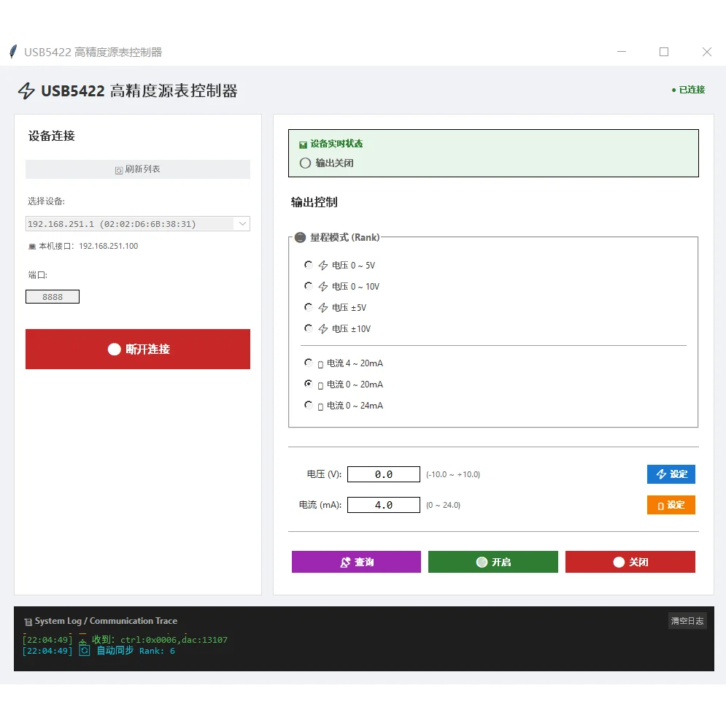
Task: Click the 刷新列表 refresh list button
Action: (138, 169)
